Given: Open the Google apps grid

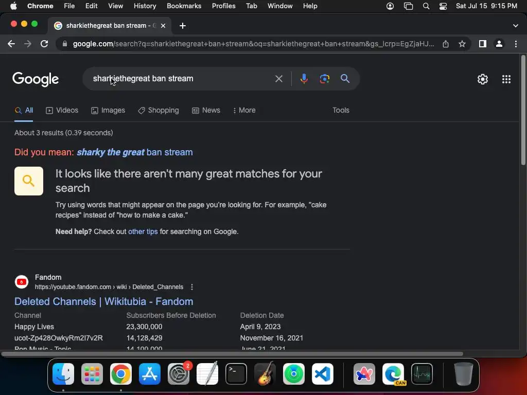Looking at the screenshot, I should coord(506,79).
